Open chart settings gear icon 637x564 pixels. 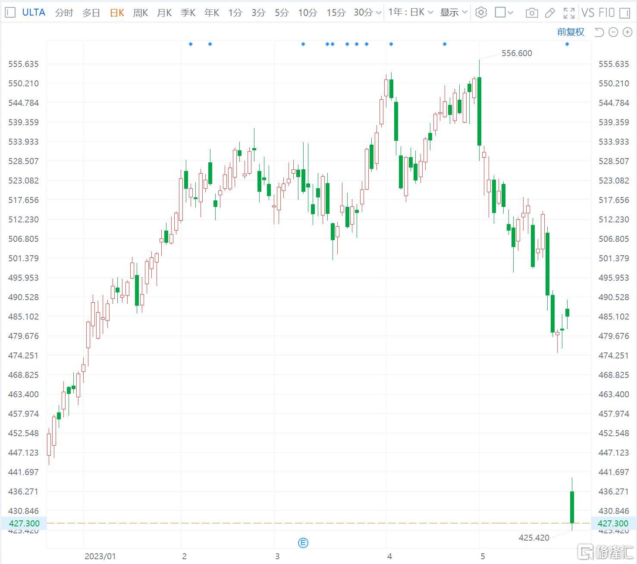point(481,13)
